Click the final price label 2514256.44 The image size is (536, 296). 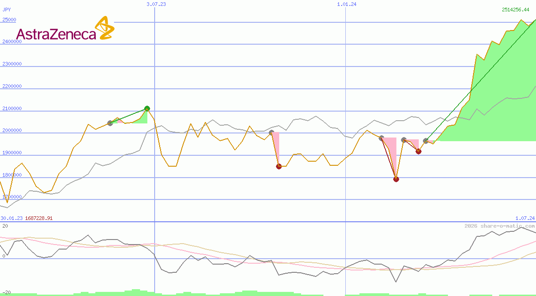coord(516,9)
